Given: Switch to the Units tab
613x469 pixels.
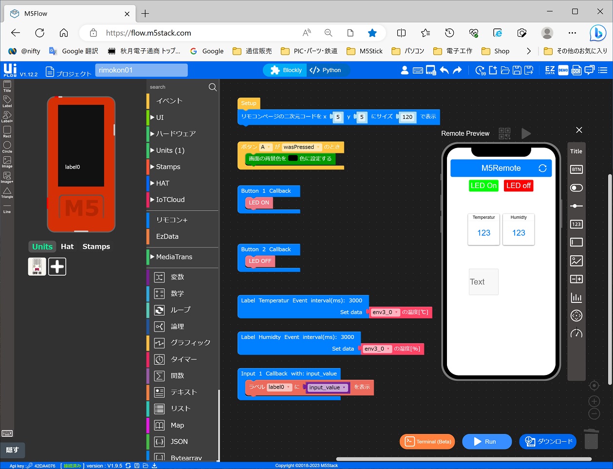Looking at the screenshot, I should coord(42,246).
